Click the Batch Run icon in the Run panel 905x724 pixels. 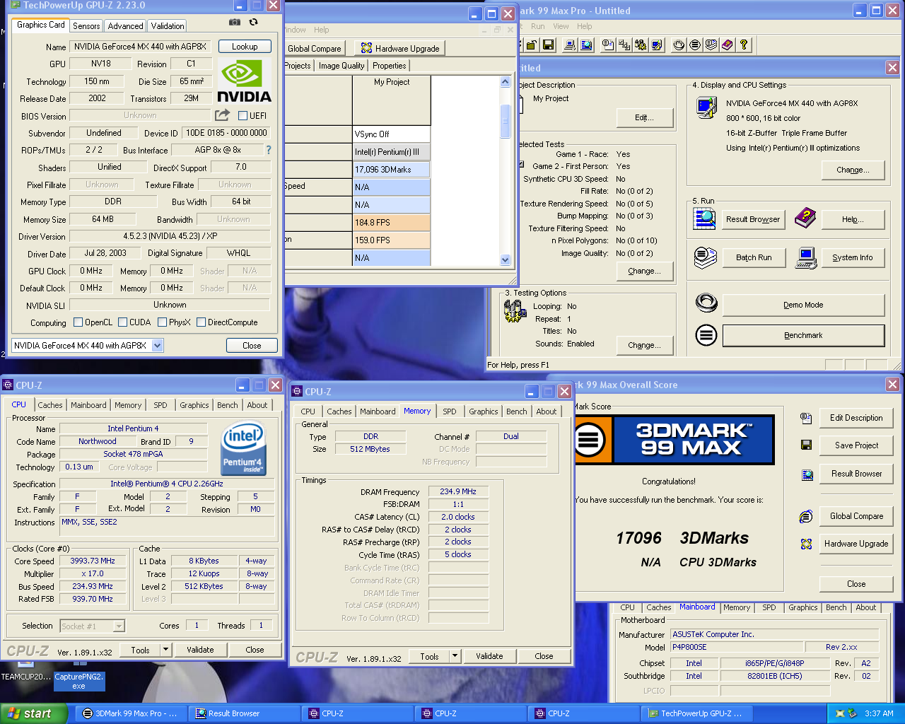(x=705, y=257)
